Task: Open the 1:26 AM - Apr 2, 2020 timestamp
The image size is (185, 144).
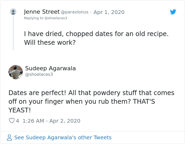Action: [x=51, y=121]
